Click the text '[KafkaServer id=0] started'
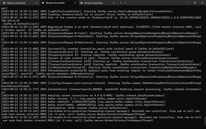The image size is (206, 129). 67,108
